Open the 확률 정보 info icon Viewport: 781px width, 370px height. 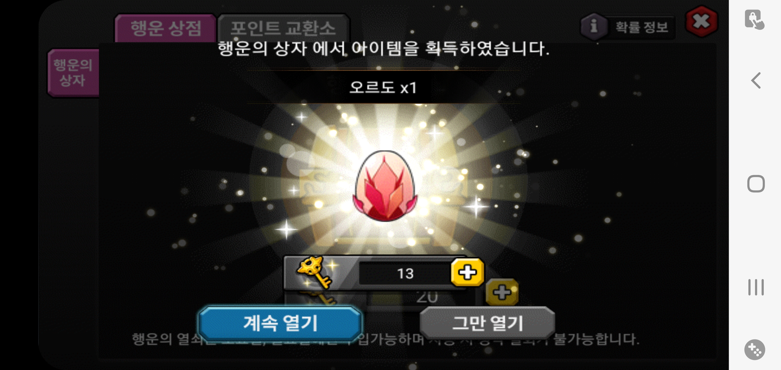click(594, 26)
